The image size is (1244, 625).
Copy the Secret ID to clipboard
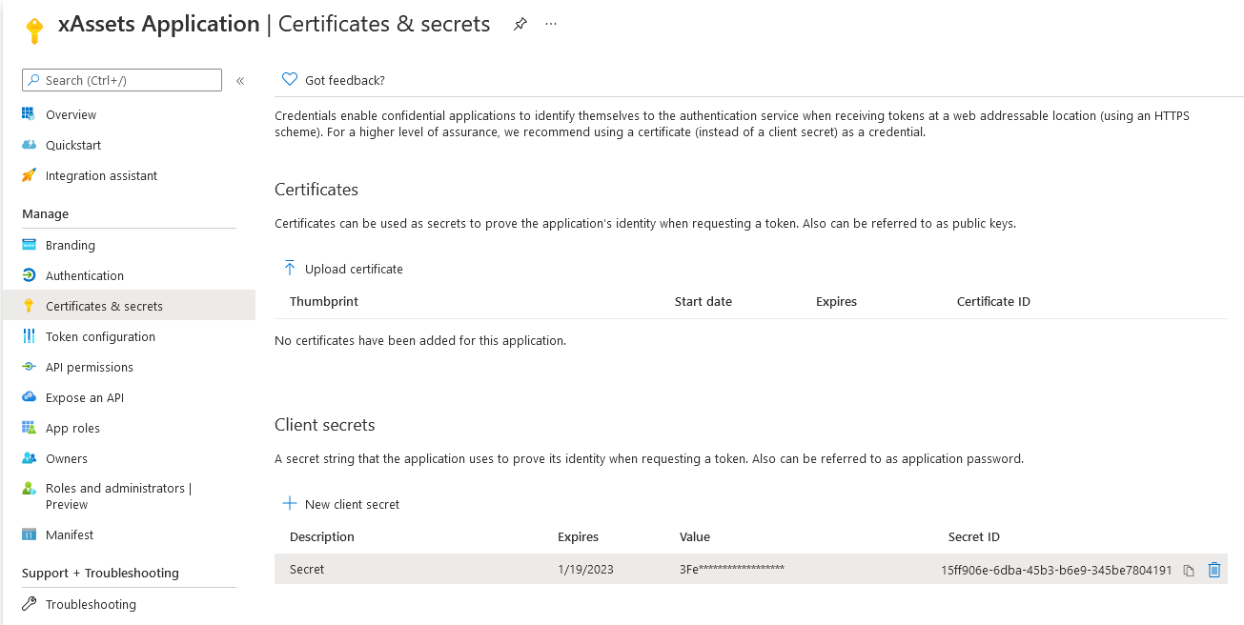point(1188,569)
